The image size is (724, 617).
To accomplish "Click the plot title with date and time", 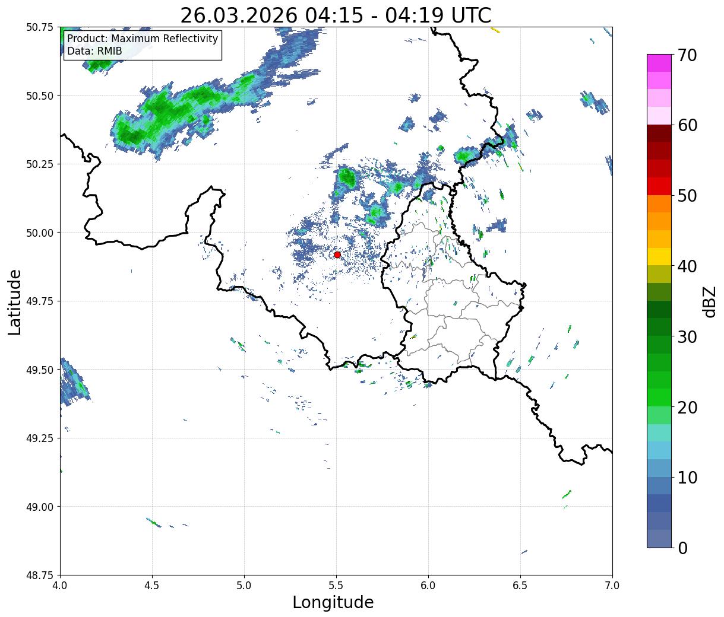I will (336, 15).
